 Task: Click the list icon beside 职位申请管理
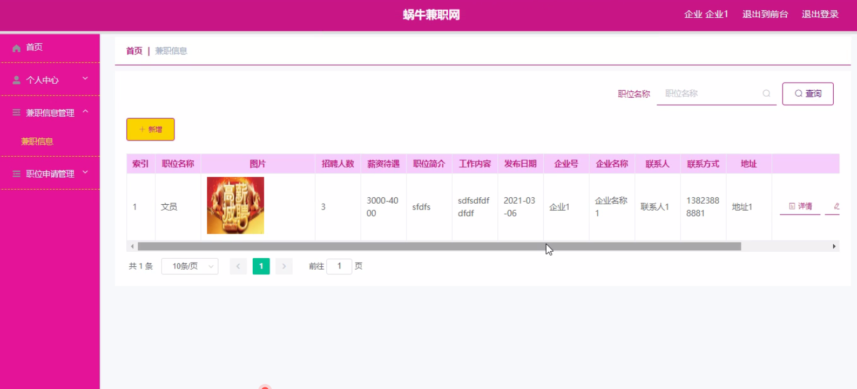click(x=16, y=173)
